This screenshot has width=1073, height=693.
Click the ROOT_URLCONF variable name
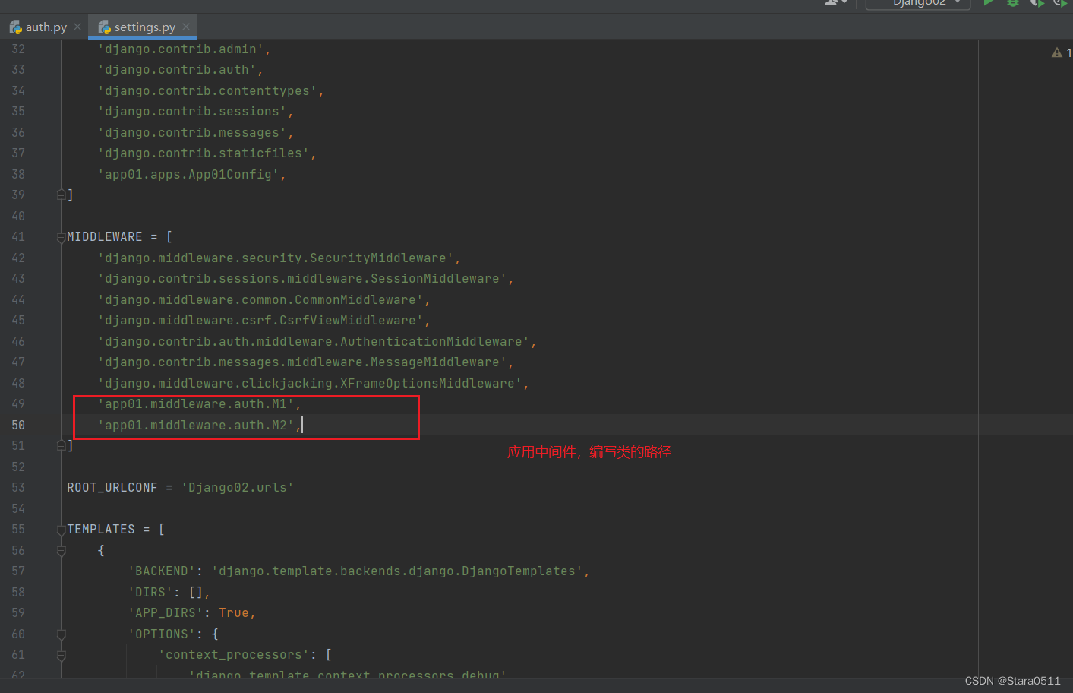(112, 488)
